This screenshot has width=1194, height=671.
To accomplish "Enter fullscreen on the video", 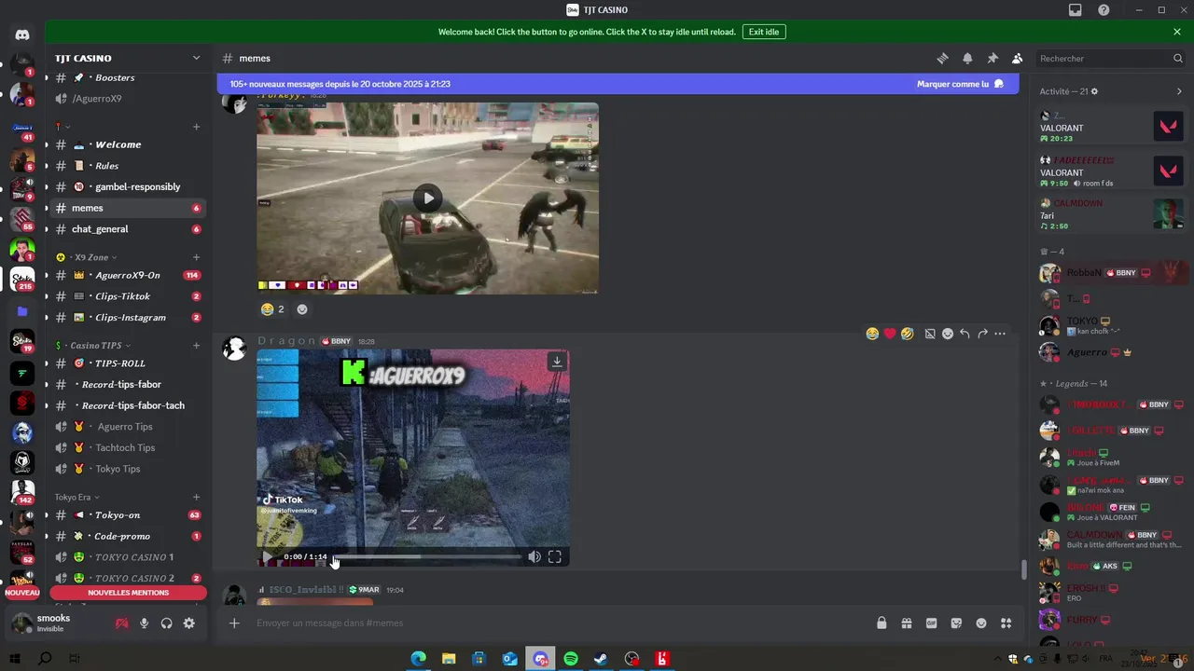I will [554, 557].
